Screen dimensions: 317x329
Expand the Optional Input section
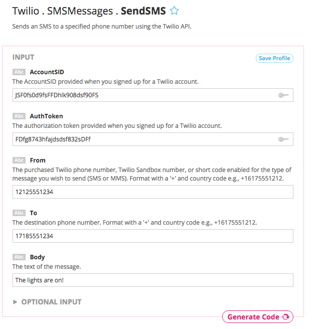pos(47,302)
